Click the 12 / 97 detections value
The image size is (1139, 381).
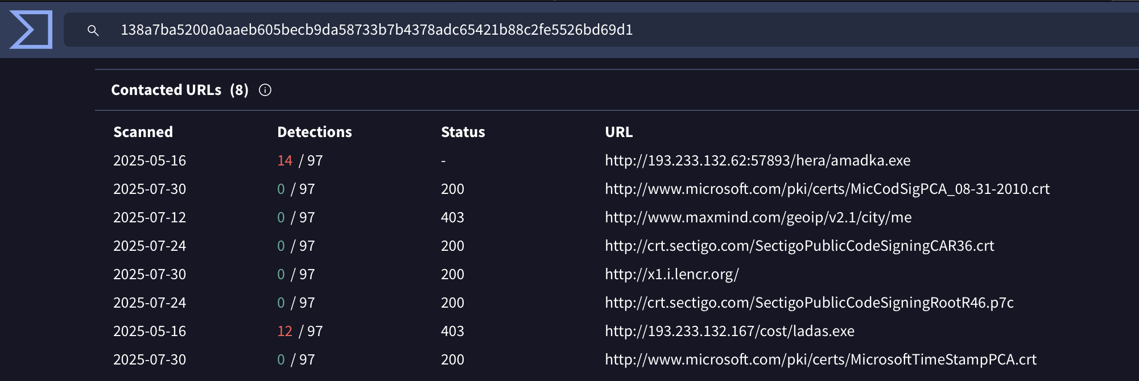300,331
